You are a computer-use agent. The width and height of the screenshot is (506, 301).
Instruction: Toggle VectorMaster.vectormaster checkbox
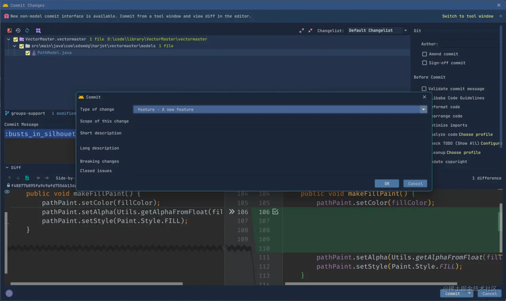16,39
